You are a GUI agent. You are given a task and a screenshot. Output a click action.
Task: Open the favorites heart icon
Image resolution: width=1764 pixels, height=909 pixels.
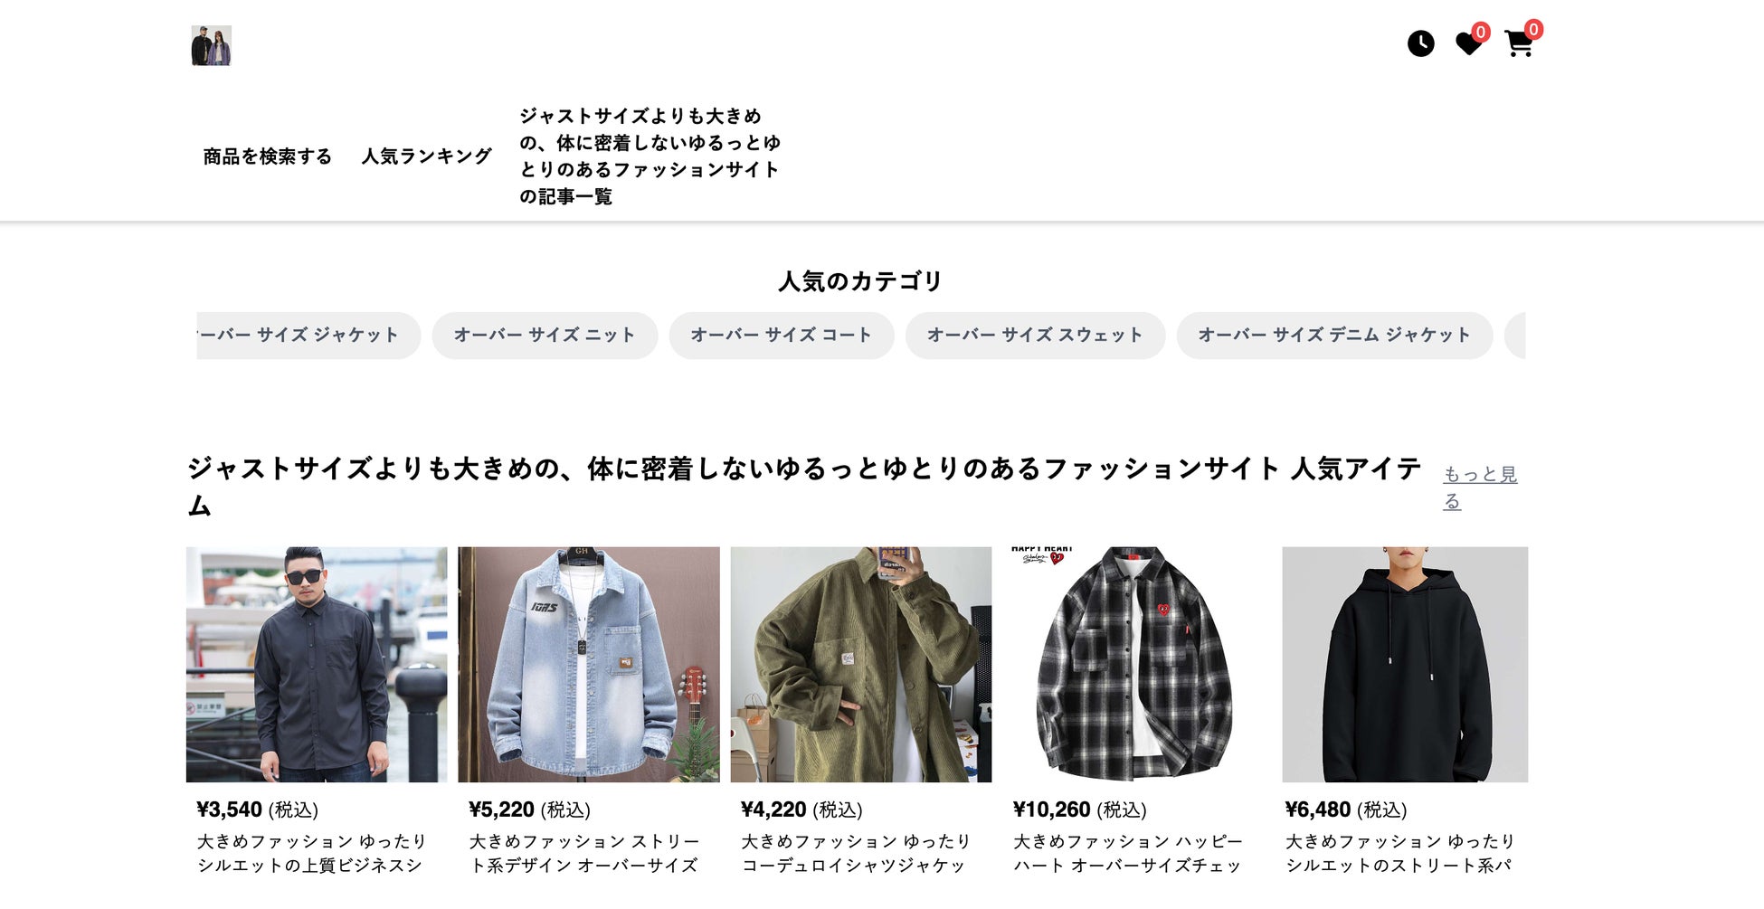pyautogui.click(x=1469, y=43)
